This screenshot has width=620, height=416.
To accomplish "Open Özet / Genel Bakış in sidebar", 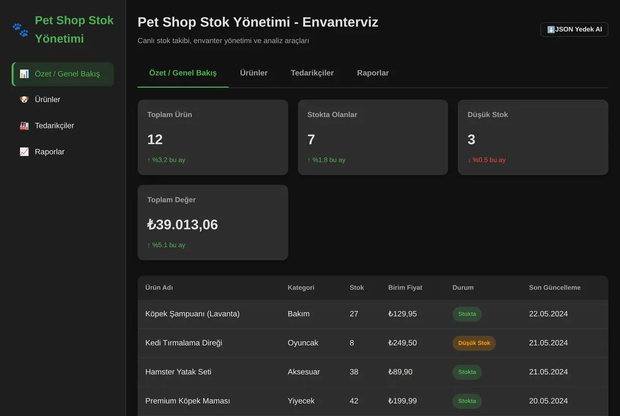I will pos(63,74).
